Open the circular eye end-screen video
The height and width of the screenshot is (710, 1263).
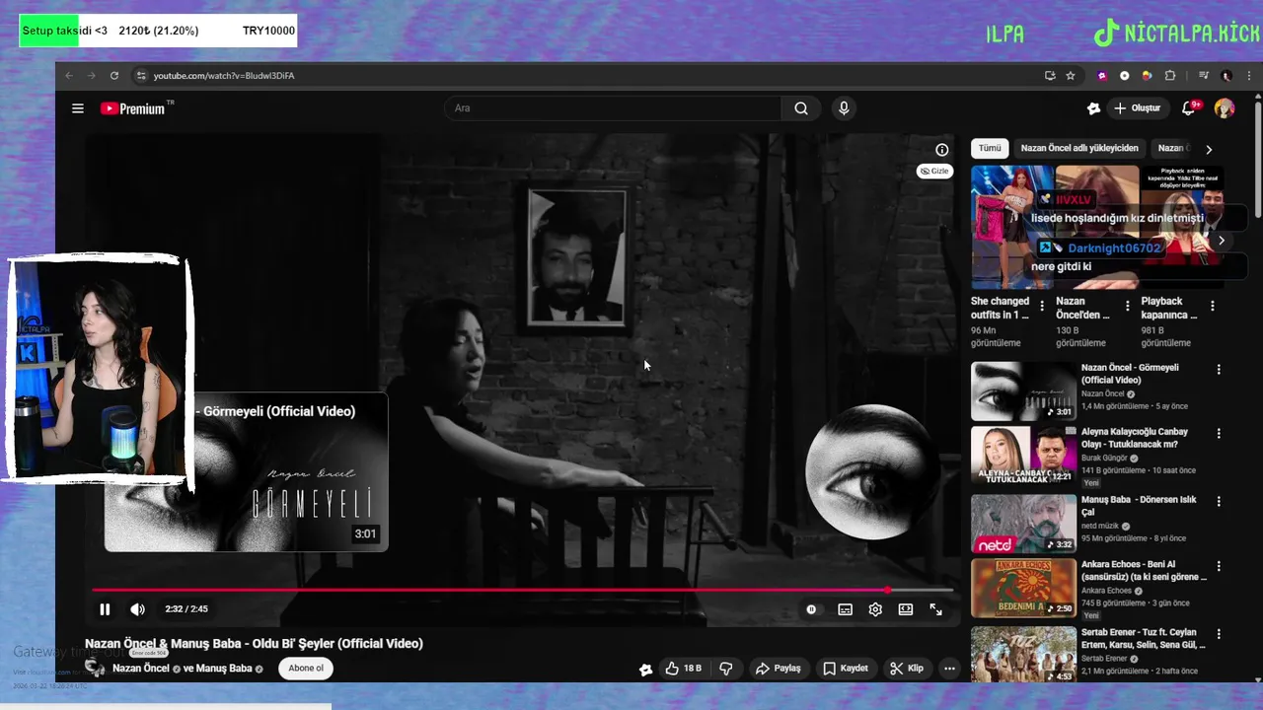(x=871, y=471)
